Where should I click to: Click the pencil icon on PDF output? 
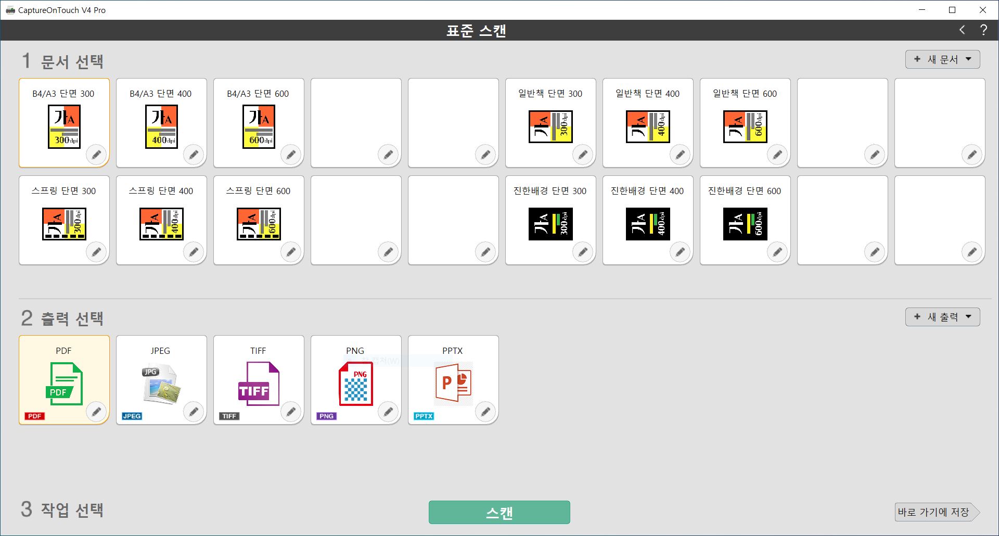96,412
